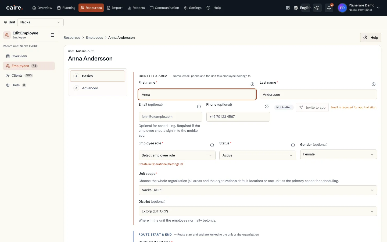The height and width of the screenshot is (242, 387).
Task: Open the Overview top menu
Action: pos(42,8)
